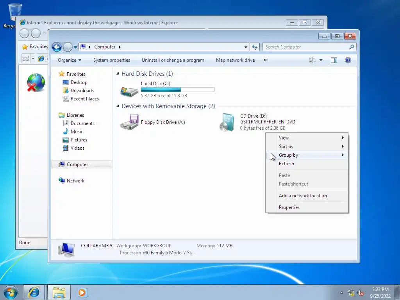Click the Show desktop taskbar button
The image size is (400, 300).
397,292
